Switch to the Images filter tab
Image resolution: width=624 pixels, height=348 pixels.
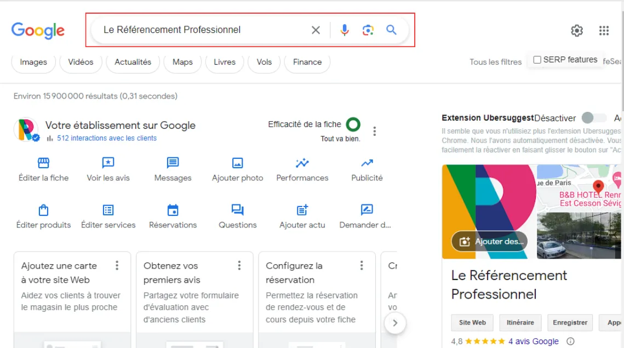tap(33, 62)
